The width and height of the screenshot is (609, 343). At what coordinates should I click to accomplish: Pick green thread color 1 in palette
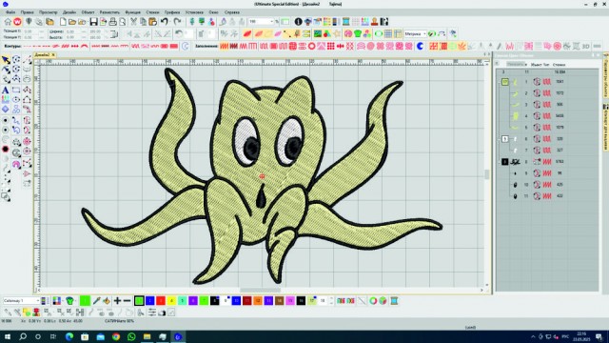point(139,301)
